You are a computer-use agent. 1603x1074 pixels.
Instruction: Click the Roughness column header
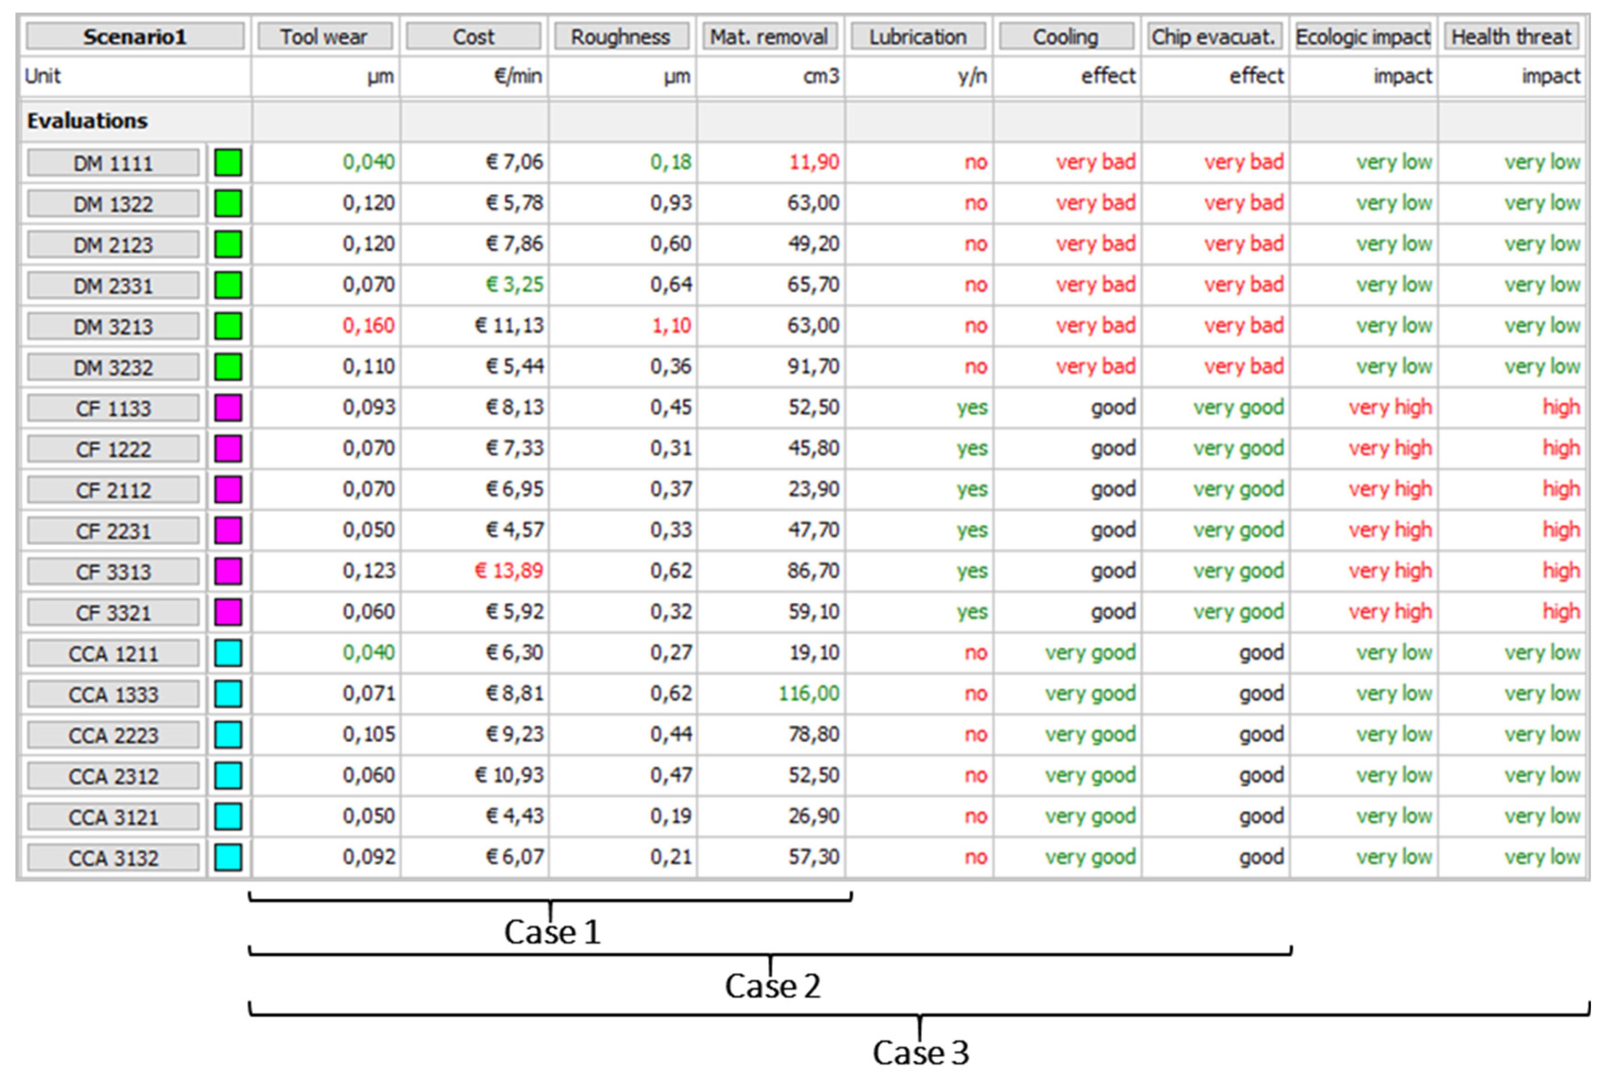pyautogui.click(x=621, y=36)
